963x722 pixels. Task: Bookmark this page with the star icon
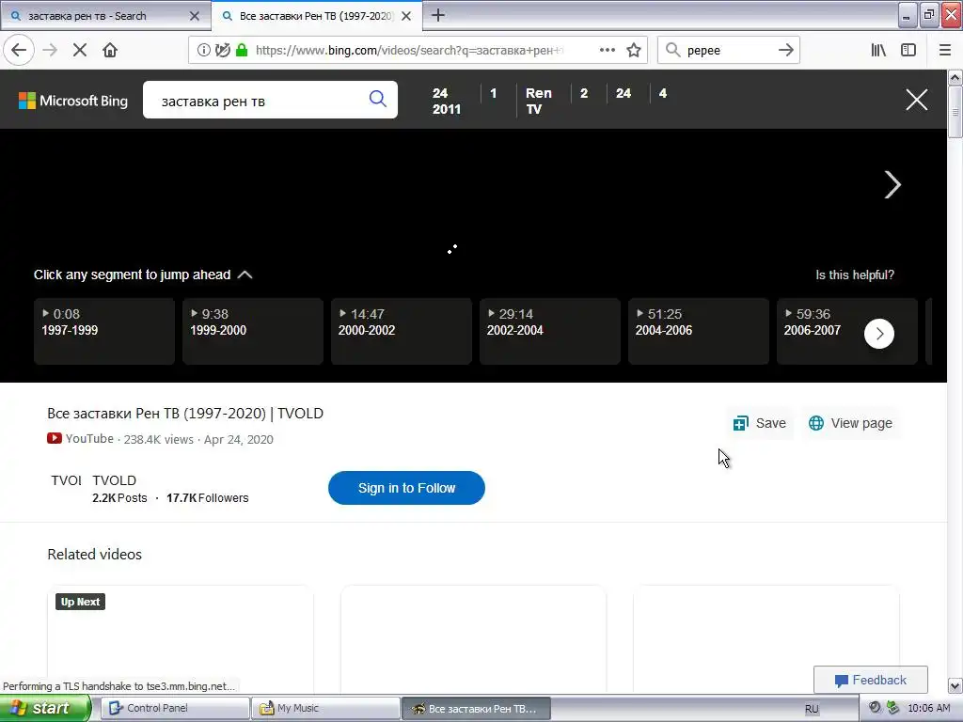click(634, 50)
